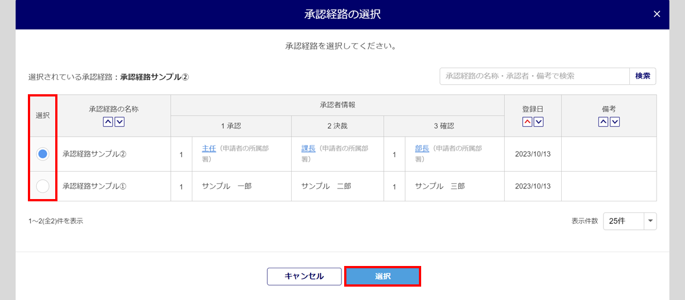The image size is (685, 300).
Task: Confirm with the blue 選択 button
Action: [x=383, y=276]
